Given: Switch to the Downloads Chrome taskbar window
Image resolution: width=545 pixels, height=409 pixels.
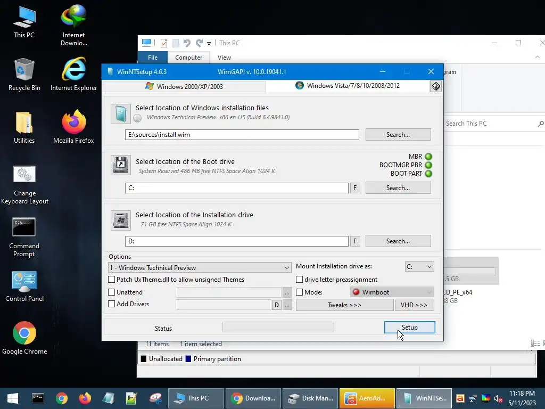Looking at the screenshot, I should (x=253, y=398).
